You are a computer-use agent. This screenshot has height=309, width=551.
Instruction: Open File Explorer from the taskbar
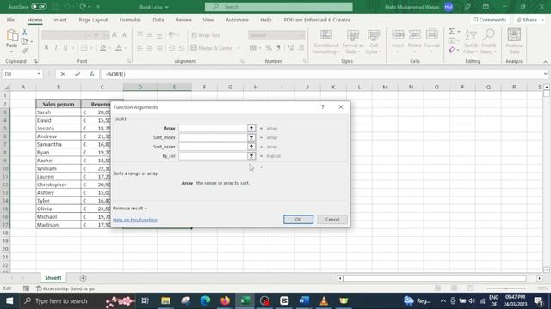(165, 300)
